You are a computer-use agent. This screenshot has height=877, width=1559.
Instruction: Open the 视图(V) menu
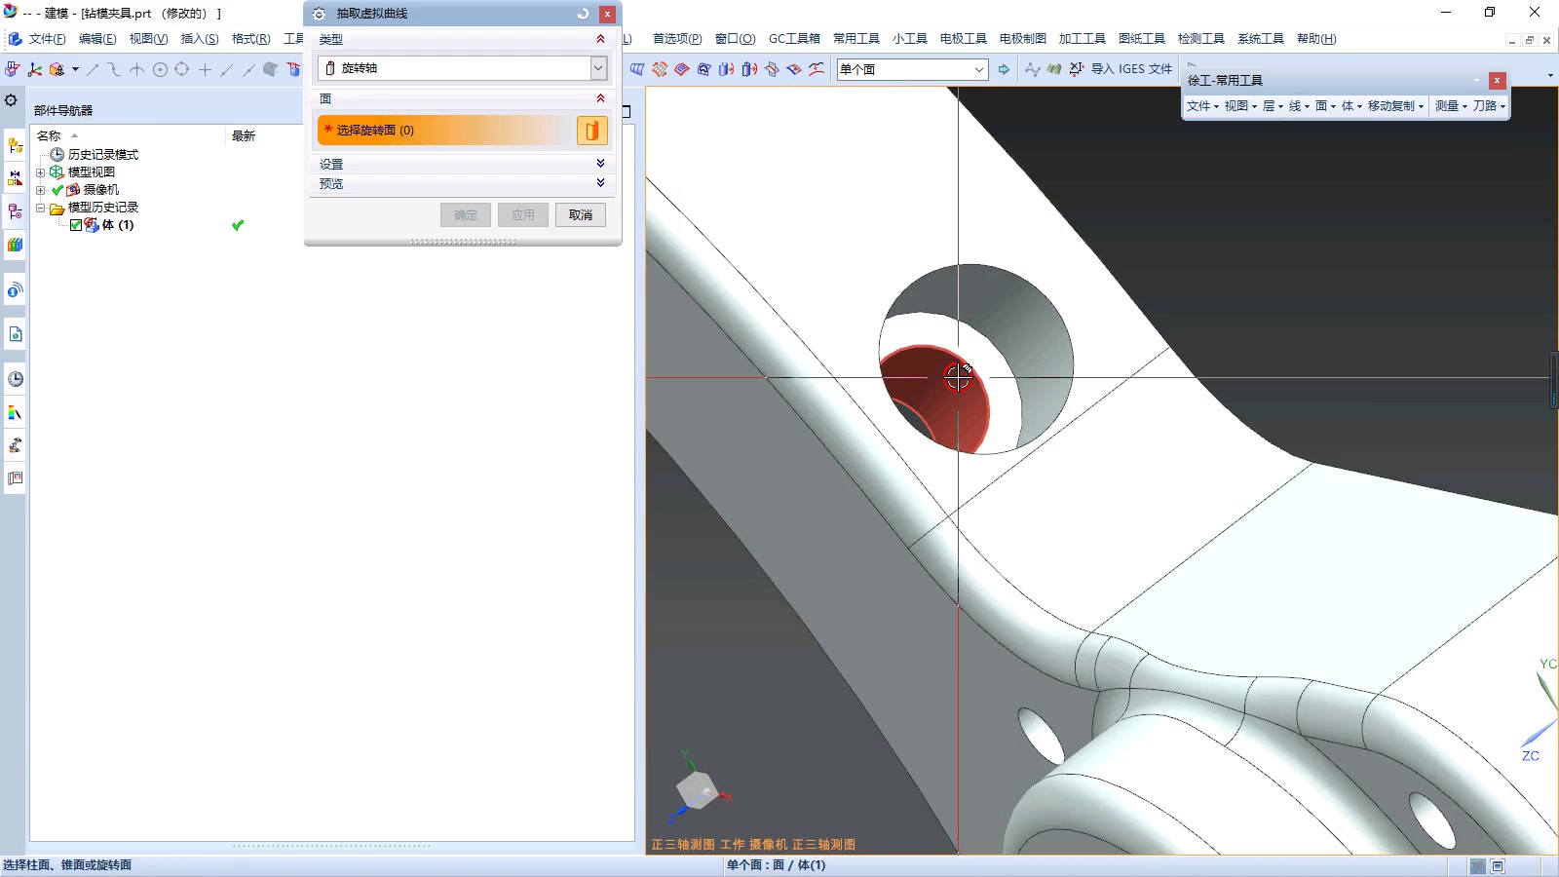(148, 39)
